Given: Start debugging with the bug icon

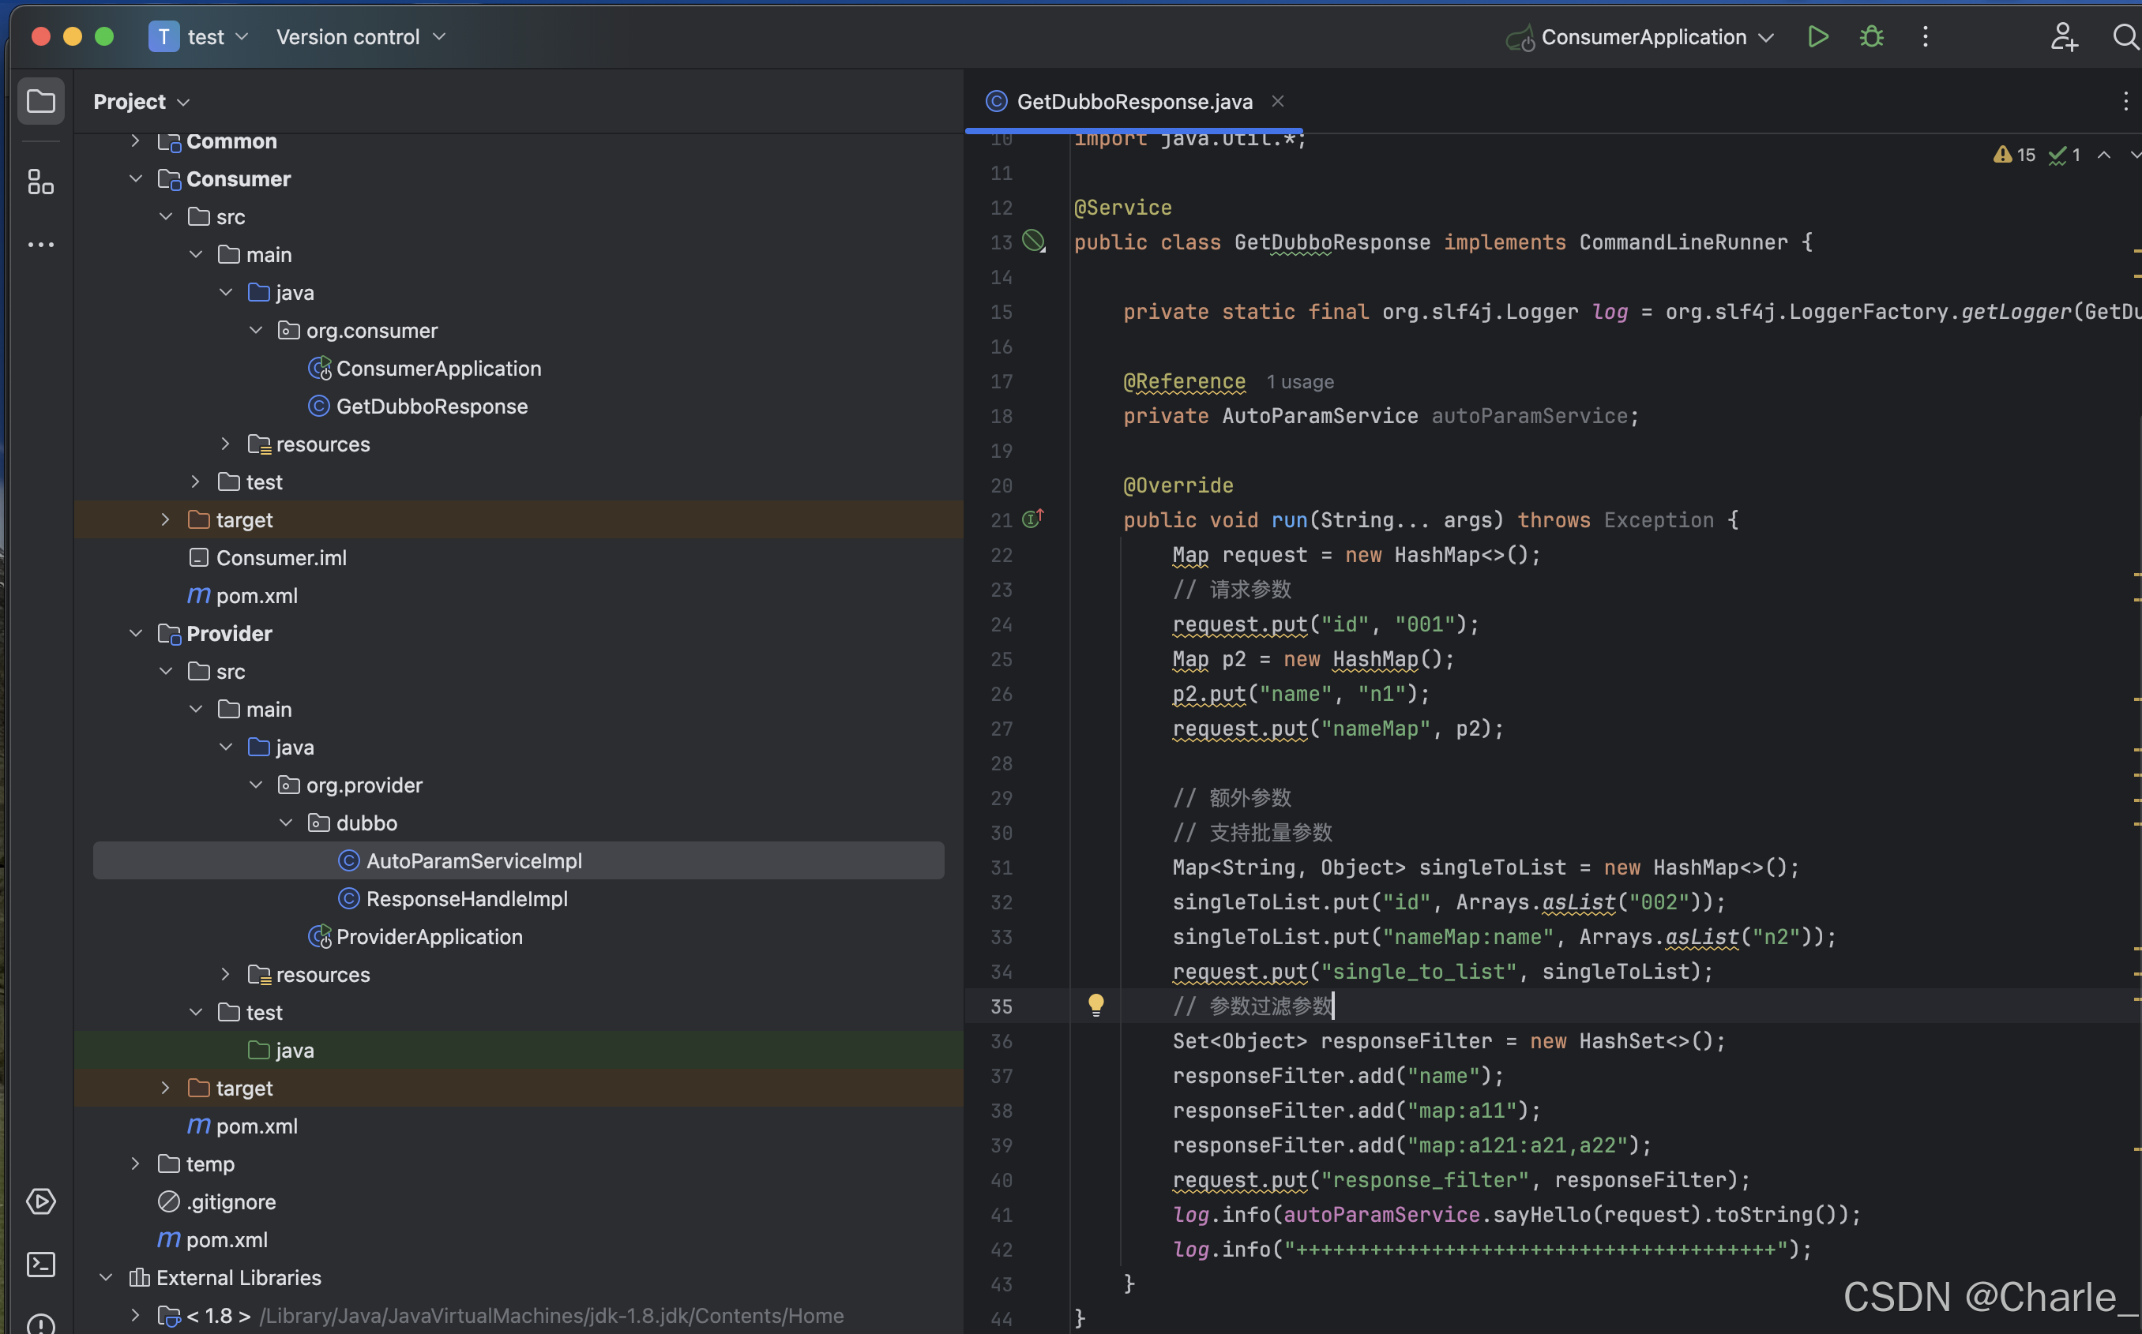Looking at the screenshot, I should 1871,37.
